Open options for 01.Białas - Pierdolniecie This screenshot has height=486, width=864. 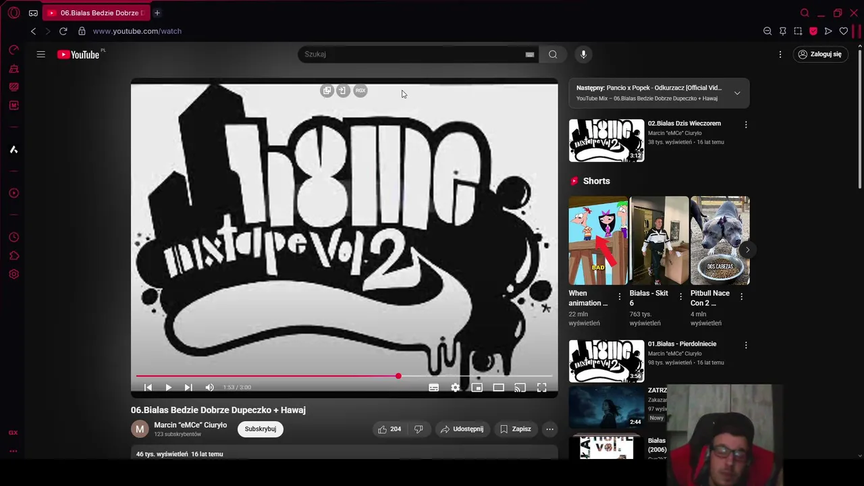[x=746, y=345]
